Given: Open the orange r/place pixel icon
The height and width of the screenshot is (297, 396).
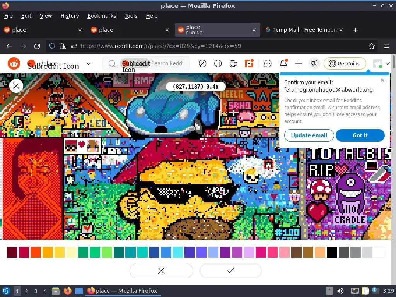Looking at the screenshot, I should [249, 63].
